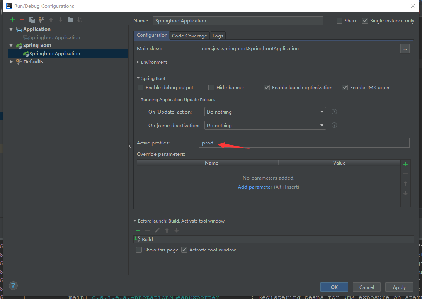Collapse the Spring Boot settings section

click(x=138, y=78)
